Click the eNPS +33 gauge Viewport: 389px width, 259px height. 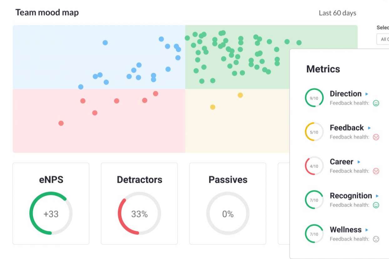[51, 213]
